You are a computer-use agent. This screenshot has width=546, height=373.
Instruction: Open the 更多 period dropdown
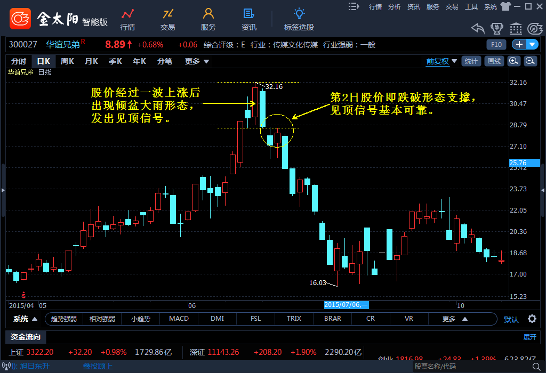point(197,61)
